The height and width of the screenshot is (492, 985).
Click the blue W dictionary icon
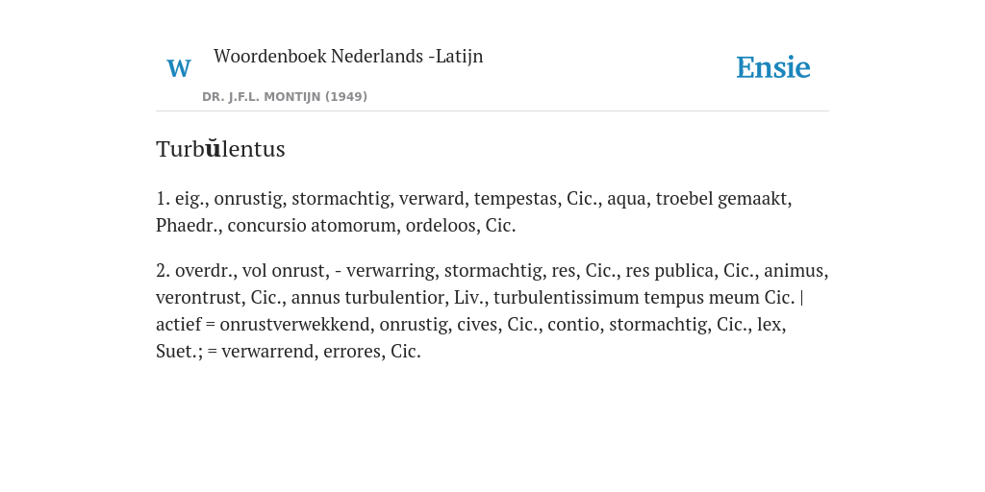click(x=179, y=68)
